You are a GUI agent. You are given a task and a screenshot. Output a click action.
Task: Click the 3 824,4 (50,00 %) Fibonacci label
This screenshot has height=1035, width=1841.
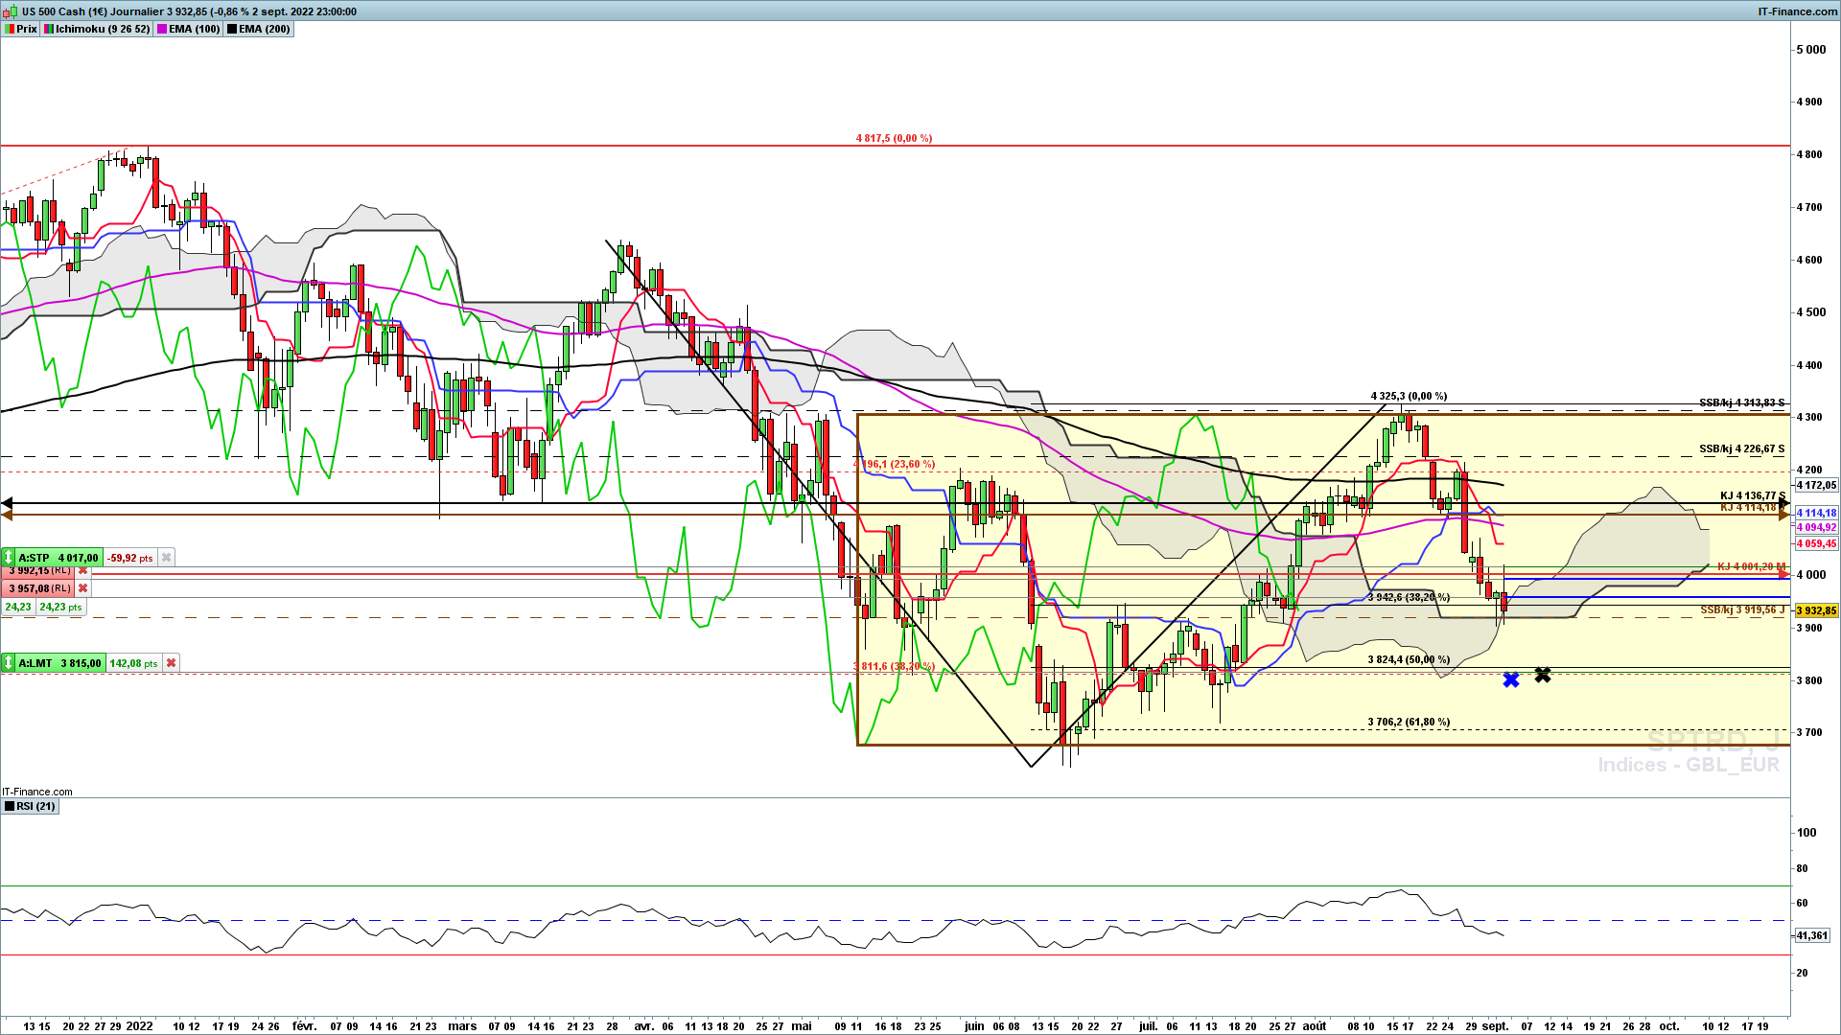(1409, 659)
